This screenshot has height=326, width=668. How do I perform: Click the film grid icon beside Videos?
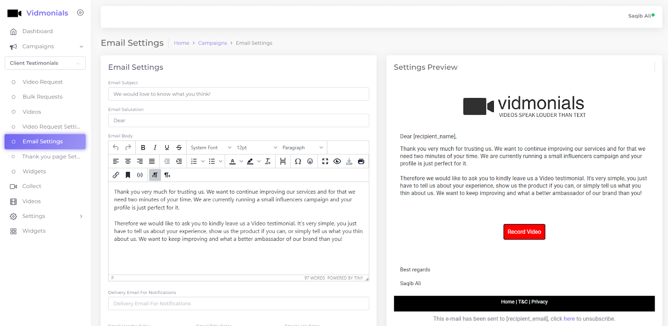click(x=13, y=202)
